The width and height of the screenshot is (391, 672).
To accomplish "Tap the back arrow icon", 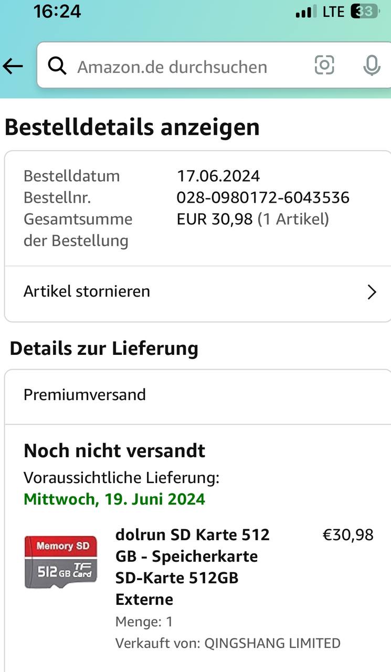I will 13,66.
